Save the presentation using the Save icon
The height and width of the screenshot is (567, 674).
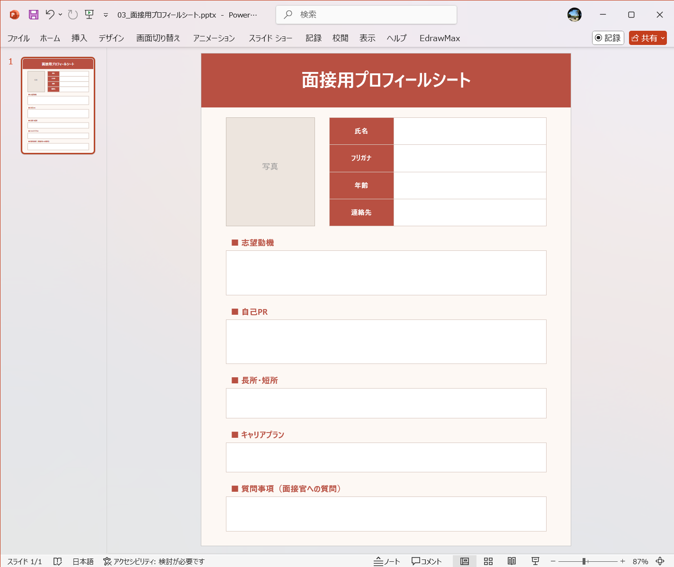tap(33, 14)
